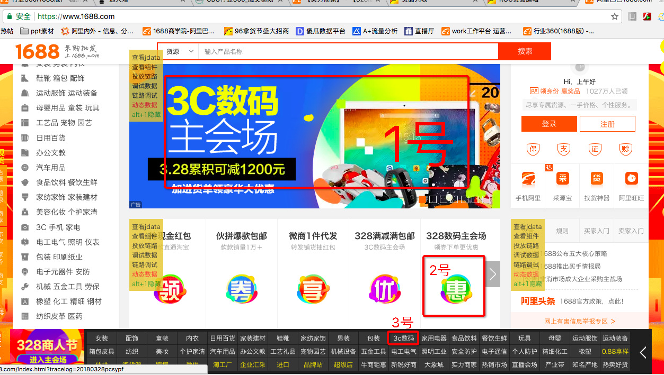Click the 母婴用品 童装 玩具 category icon
The image size is (664, 375).
point(25,108)
